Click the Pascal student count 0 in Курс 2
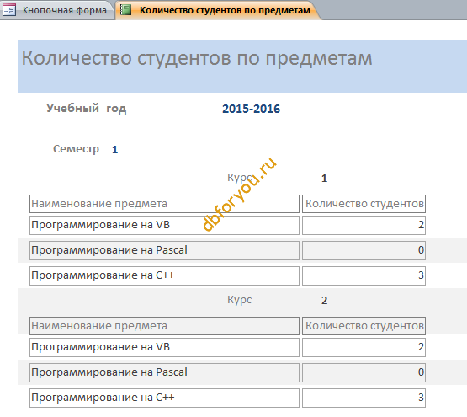The height and width of the screenshot is (417, 467). click(364, 372)
